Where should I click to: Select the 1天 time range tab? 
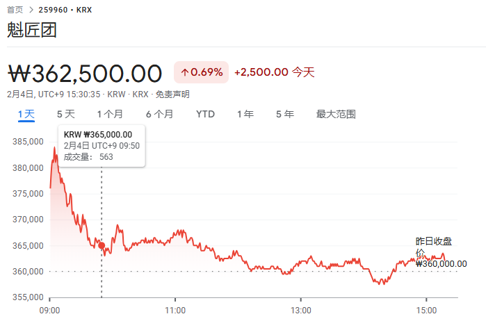point(26,115)
